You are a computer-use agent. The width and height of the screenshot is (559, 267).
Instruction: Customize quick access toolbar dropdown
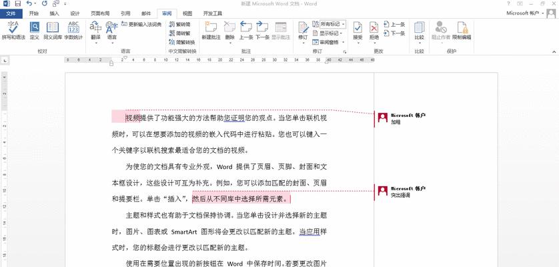coord(65,3)
